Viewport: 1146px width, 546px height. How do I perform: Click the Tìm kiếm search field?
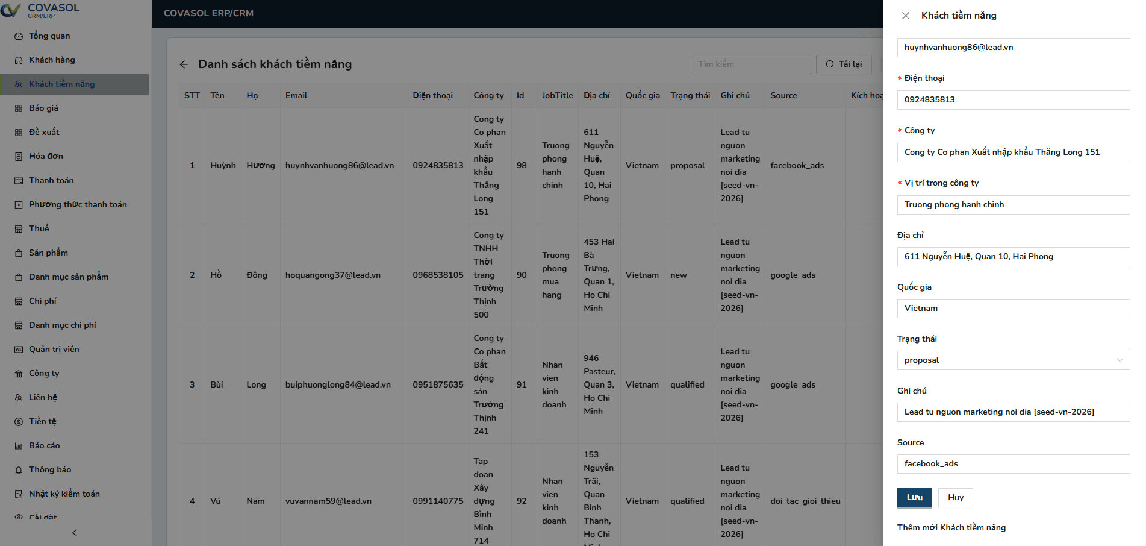pos(750,64)
